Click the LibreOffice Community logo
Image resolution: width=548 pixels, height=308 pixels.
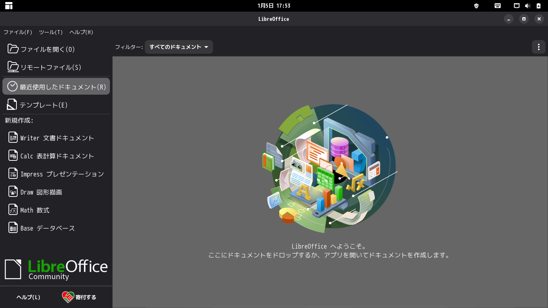(56, 269)
